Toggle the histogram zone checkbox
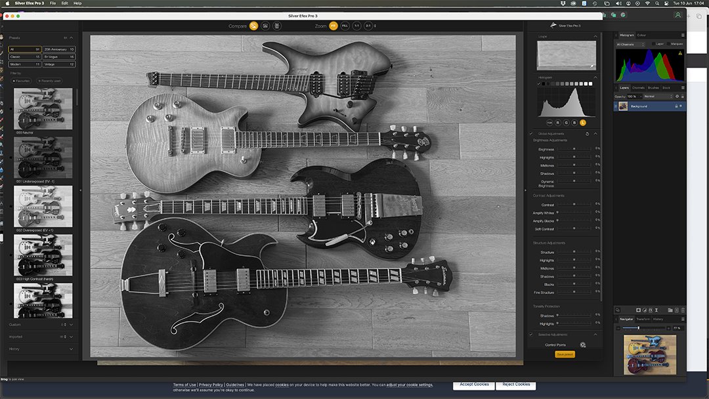The height and width of the screenshot is (399, 709). pos(538,83)
